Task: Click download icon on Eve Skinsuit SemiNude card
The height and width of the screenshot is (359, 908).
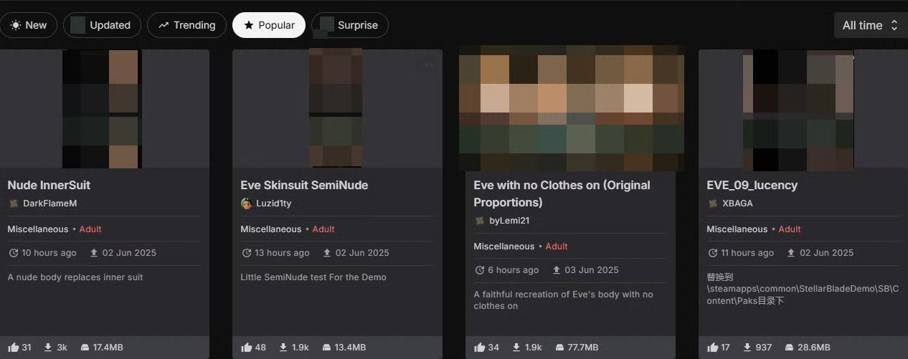Action: (x=283, y=347)
